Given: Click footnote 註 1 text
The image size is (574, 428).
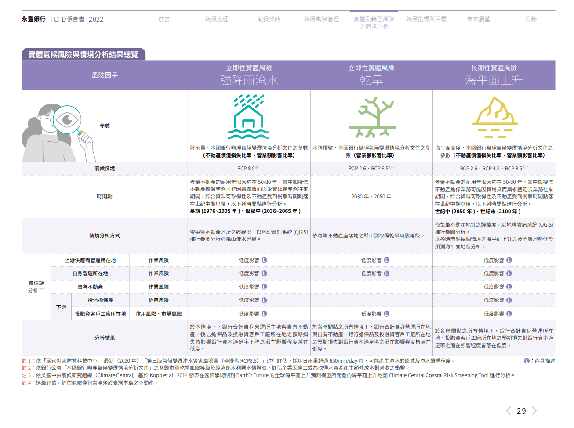Looking at the screenshot, I should coord(239,361).
